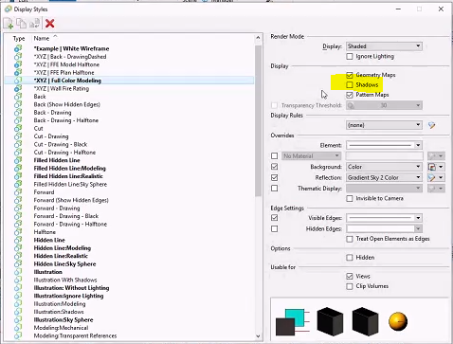Open the No Material dropdown
Viewport: 453px width, 344px height.
click(311, 156)
